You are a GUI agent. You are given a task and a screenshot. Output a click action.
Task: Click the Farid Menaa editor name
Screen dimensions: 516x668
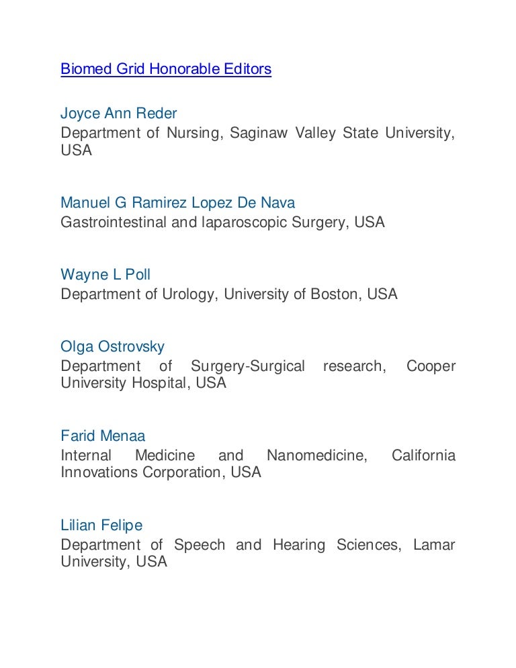pyautogui.click(x=103, y=436)
